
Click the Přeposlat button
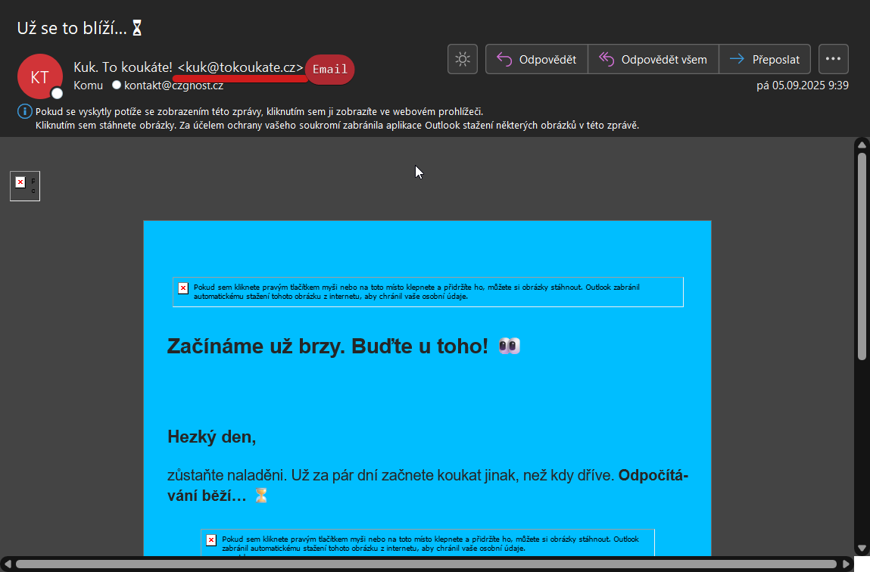pyautogui.click(x=765, y=58)
